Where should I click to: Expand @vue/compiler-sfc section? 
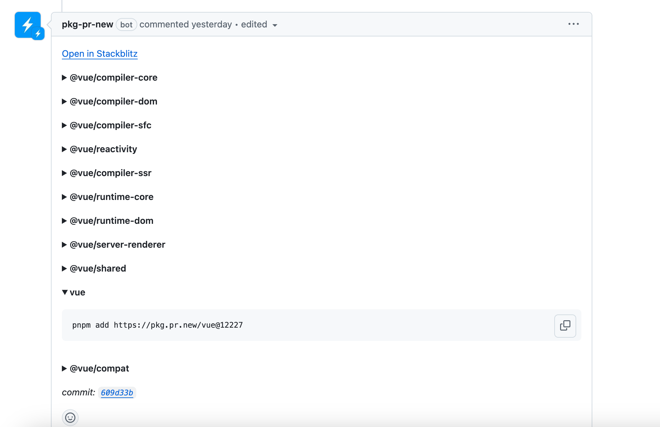point(110,125)
